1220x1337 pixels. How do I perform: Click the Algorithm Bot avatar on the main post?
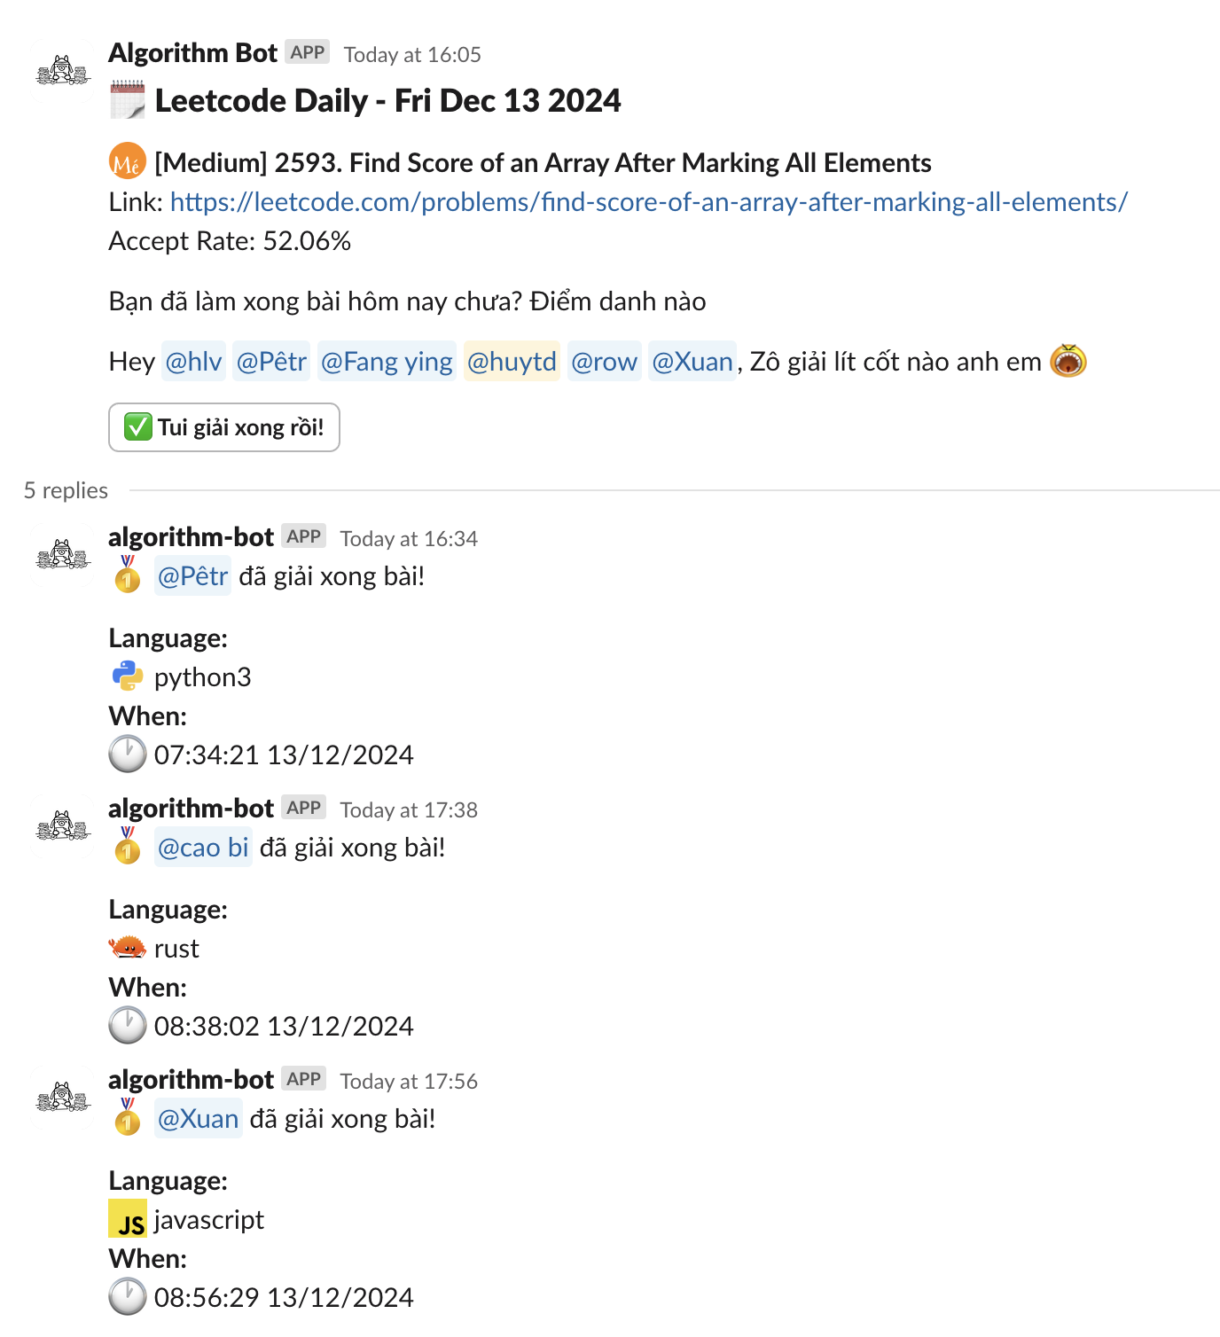(63, 70)
